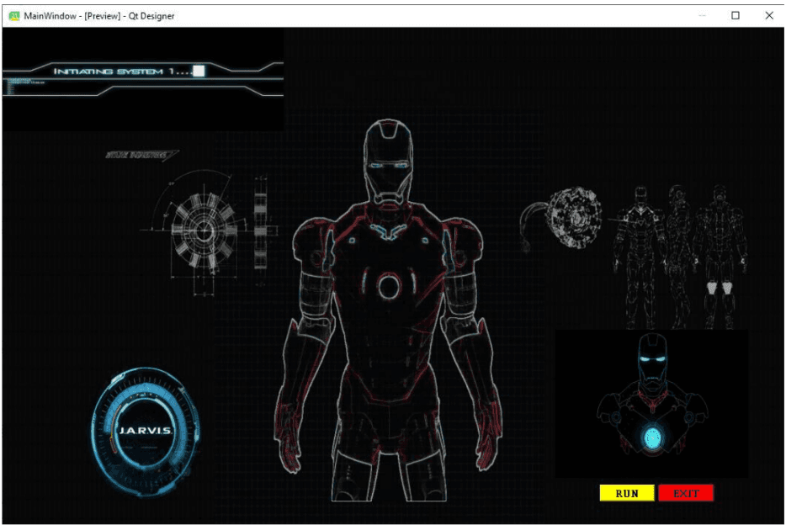Click the Iron Man bust image above RUN
This screenshot has height=525, width=786.
(x=651, y=402)
